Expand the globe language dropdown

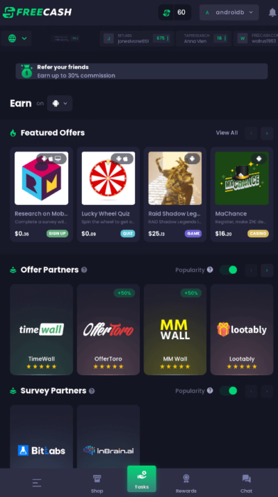tap(17, 39)
